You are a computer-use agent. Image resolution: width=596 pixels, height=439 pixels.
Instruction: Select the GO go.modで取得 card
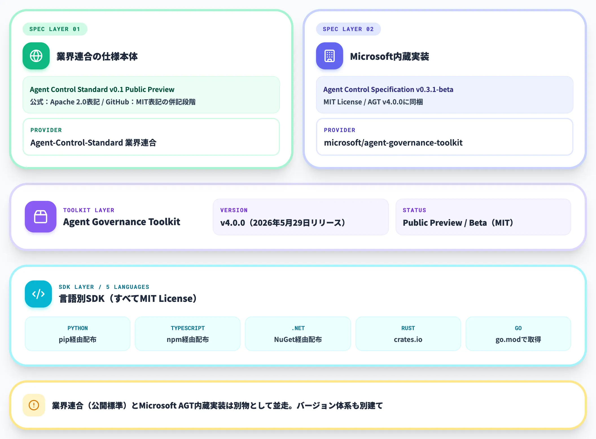[x=518, y=334]
